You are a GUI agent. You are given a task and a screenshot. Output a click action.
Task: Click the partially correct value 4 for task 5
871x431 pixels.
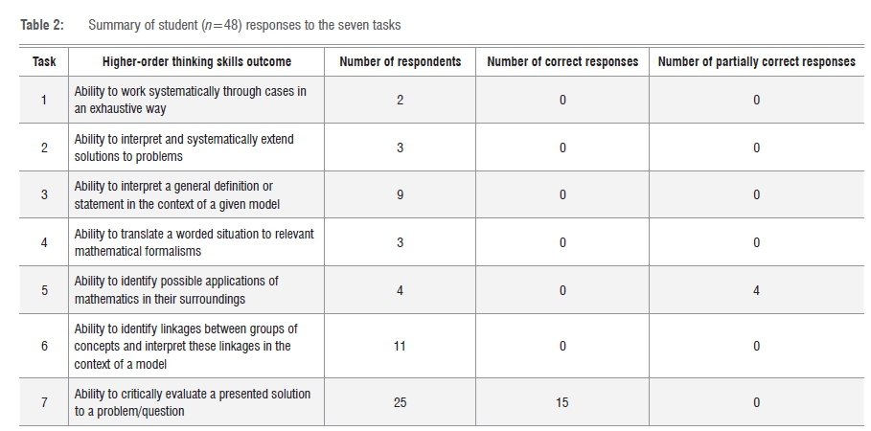[756, 290]
